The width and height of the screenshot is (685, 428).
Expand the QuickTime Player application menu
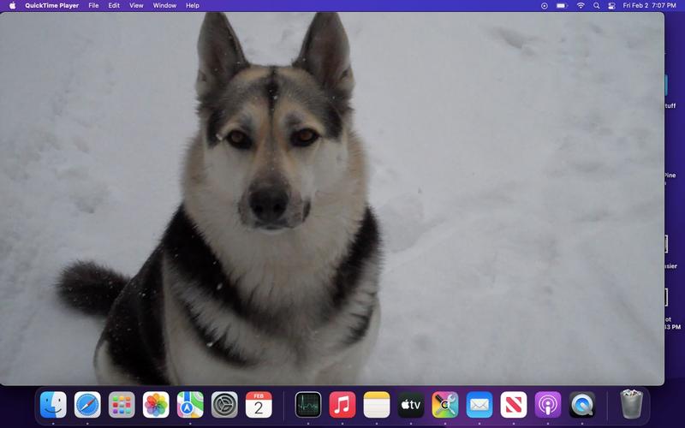pyautogui.click(x=51, y=5)
